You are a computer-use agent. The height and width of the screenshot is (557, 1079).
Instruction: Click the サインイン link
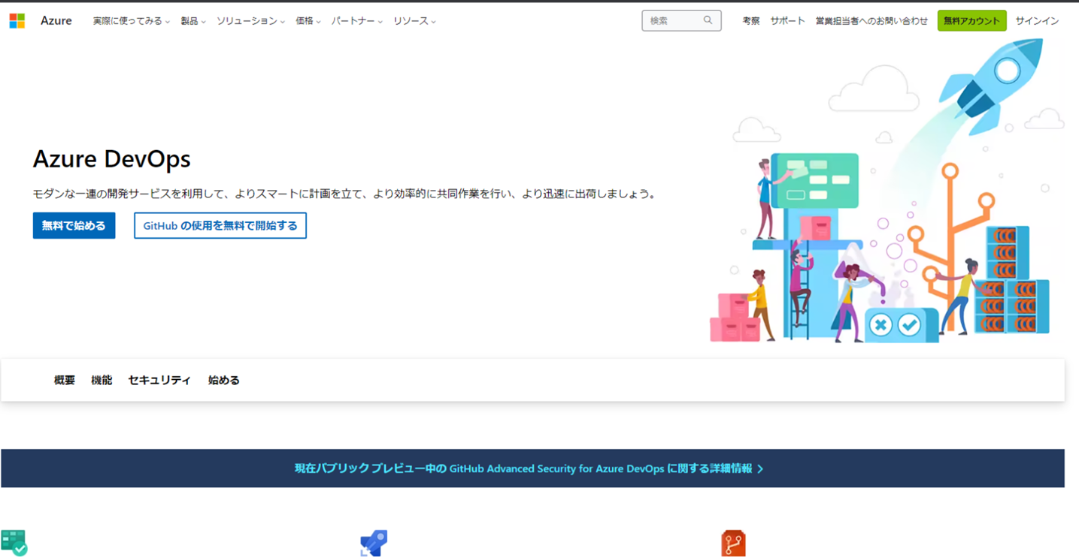pyautogui.click(x=1037, y=21)
